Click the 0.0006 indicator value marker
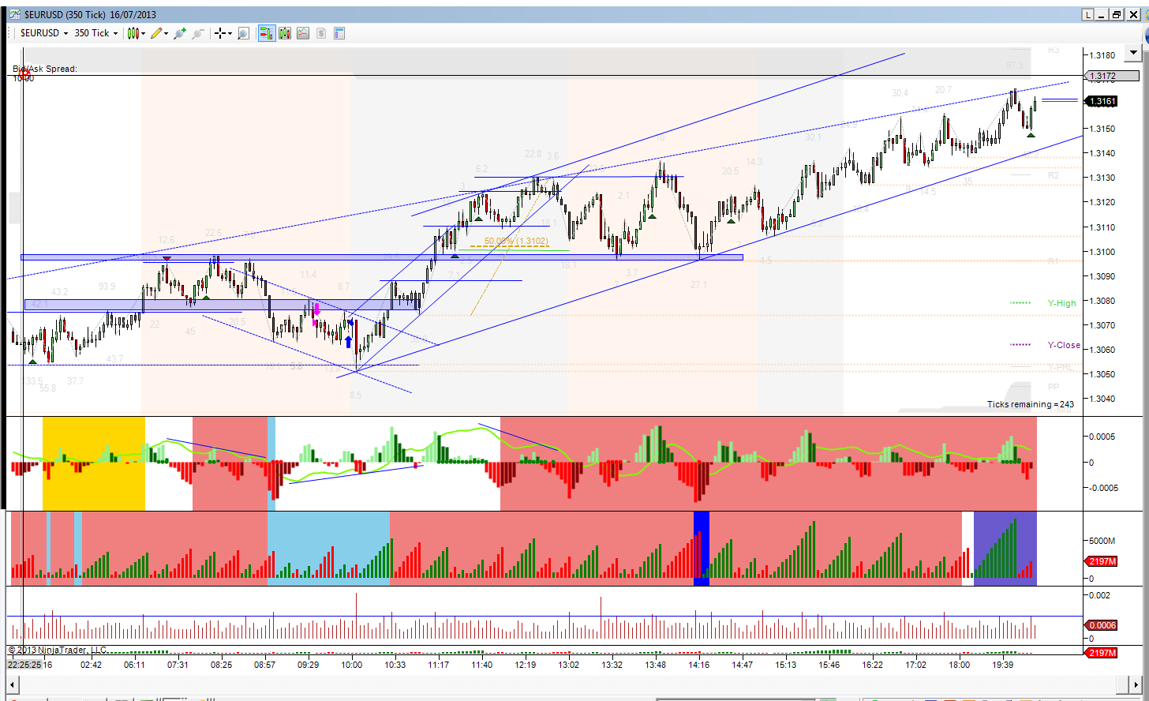1149x701 pixels. tap(1102, 626)
